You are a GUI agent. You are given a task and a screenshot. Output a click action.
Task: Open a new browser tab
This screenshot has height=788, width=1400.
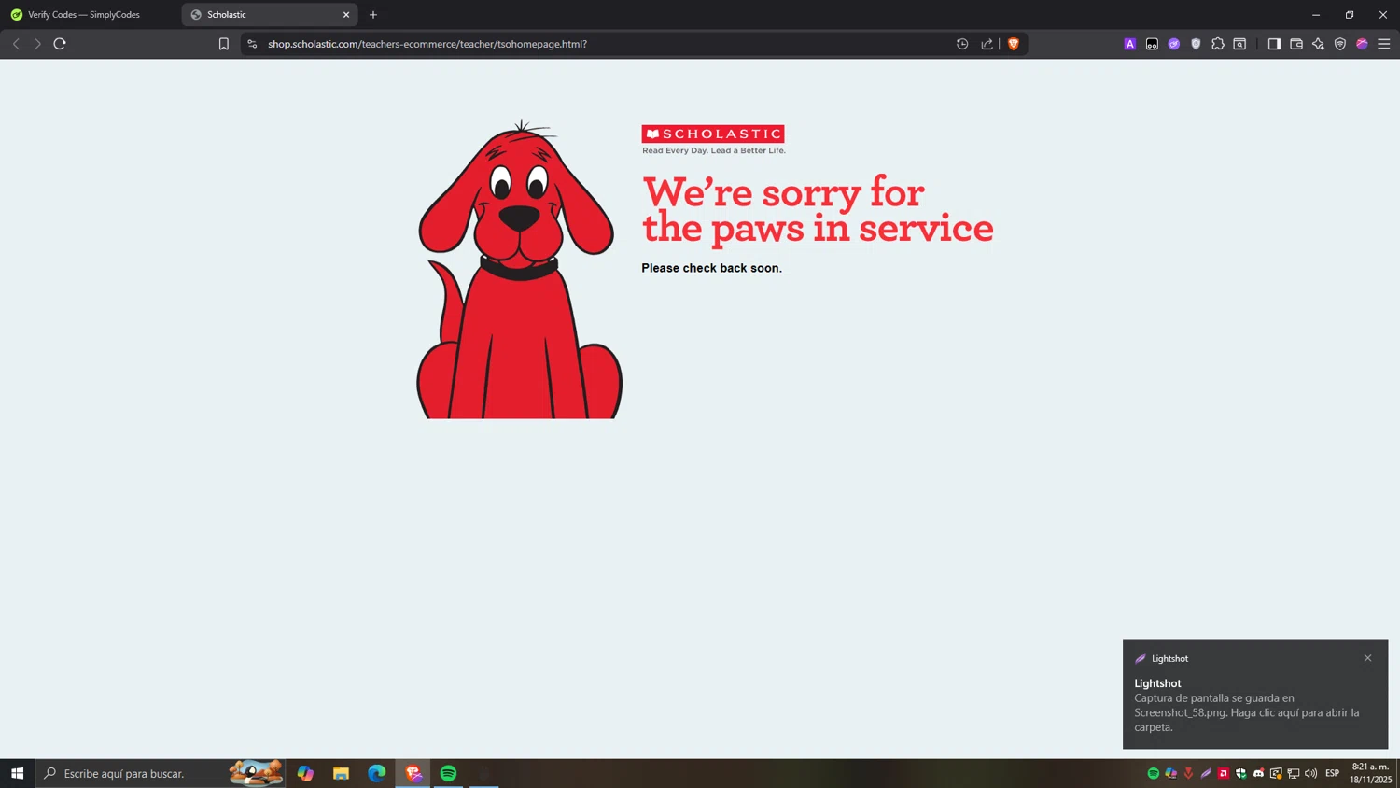click(373, 15)
